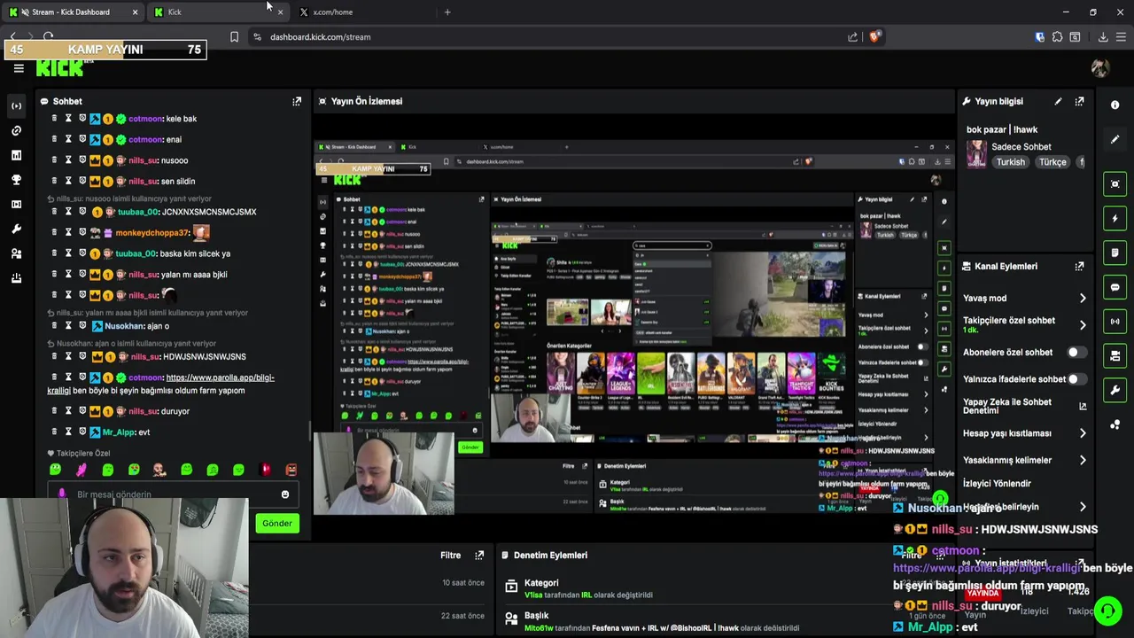1134x638 pixels.
Task: Open the parolla.app link in cotmoon's message
Action: point(220,377)
